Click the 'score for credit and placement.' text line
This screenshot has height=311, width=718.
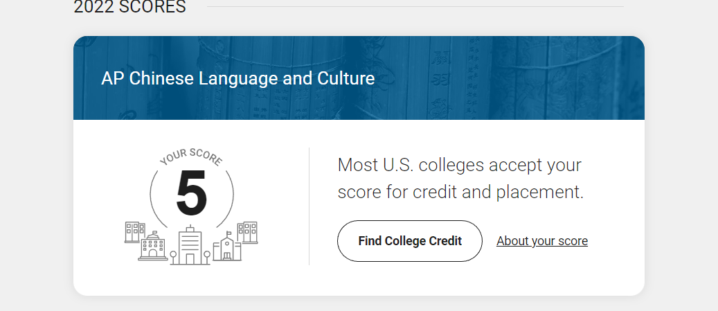460,193
